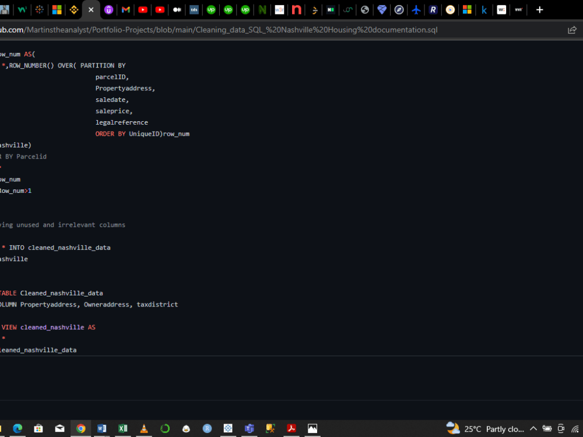Open the snowflake icon taskbar app
Image resolution: width=583 pixels, height=437 pixels.
click(228, 428)
